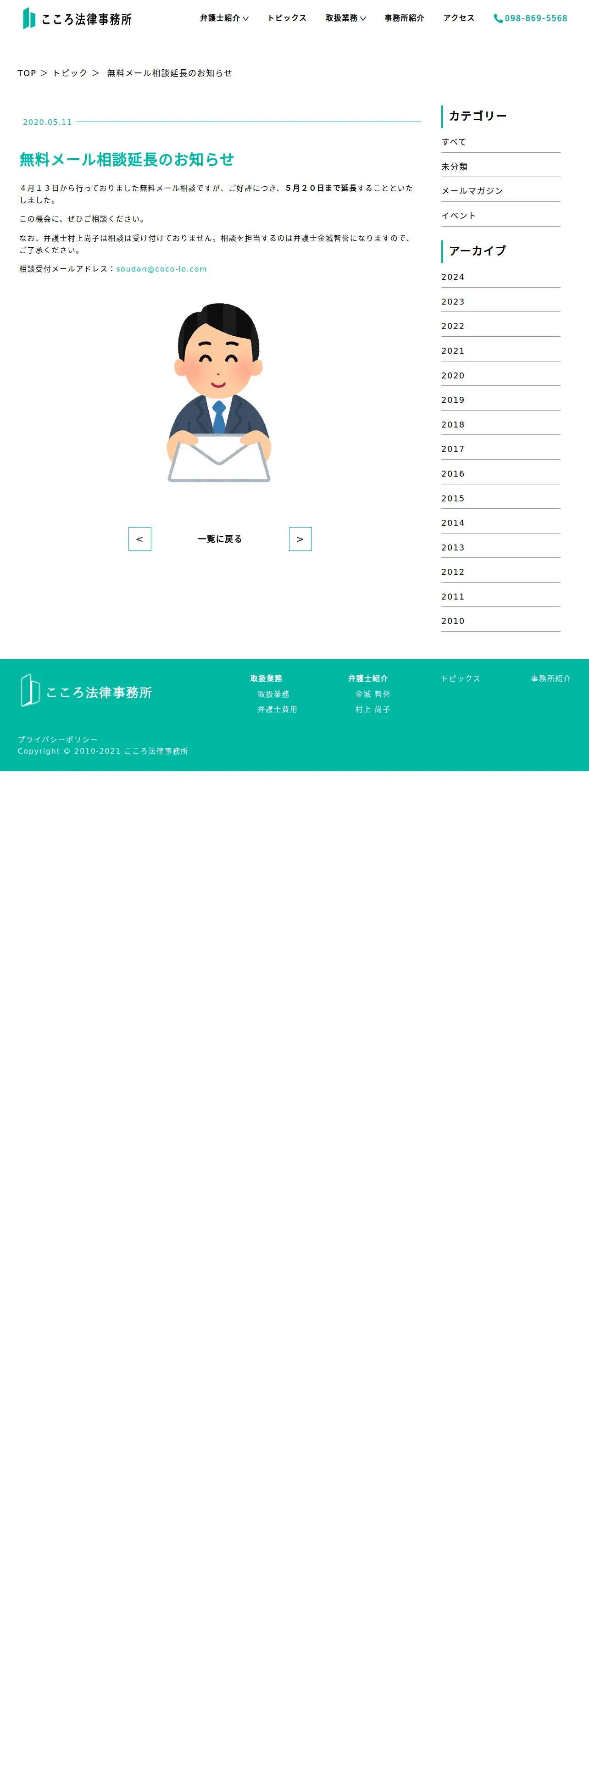Open the プライバシーポリシー link
Screen dimensions: 589x1767
tap(58, 739)
